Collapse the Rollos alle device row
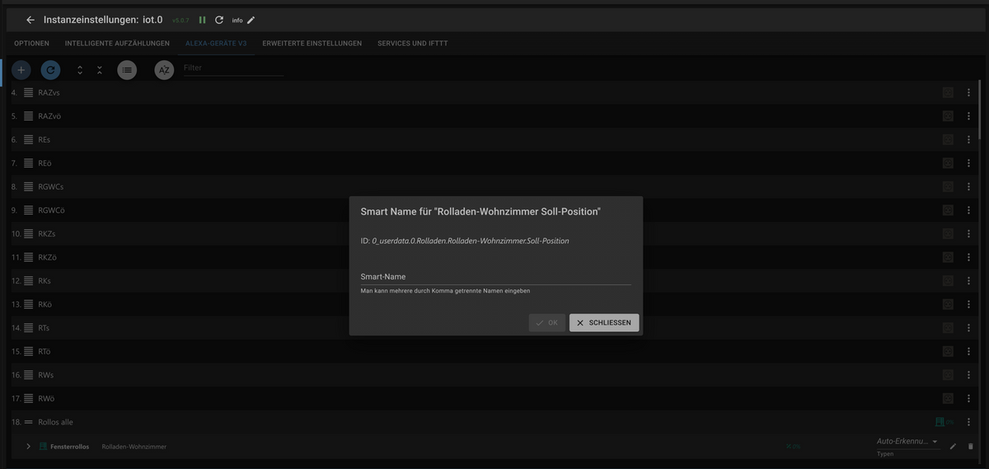Image resolution: width=989 pixels, height=469 pixels. click(x=29, y=422)
